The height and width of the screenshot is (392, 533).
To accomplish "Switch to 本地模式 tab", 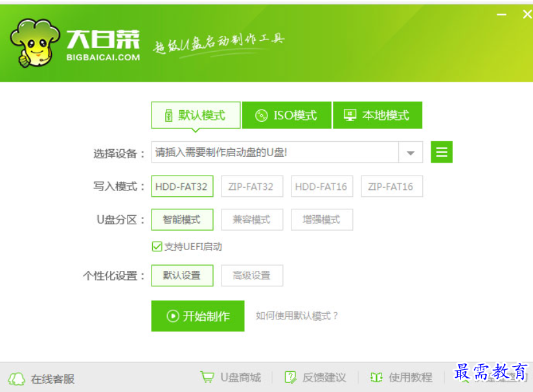I will click(378, 115).
